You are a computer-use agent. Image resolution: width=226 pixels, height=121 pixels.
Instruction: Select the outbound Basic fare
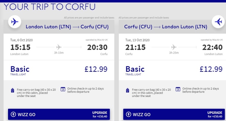click(x=20, y=69)
